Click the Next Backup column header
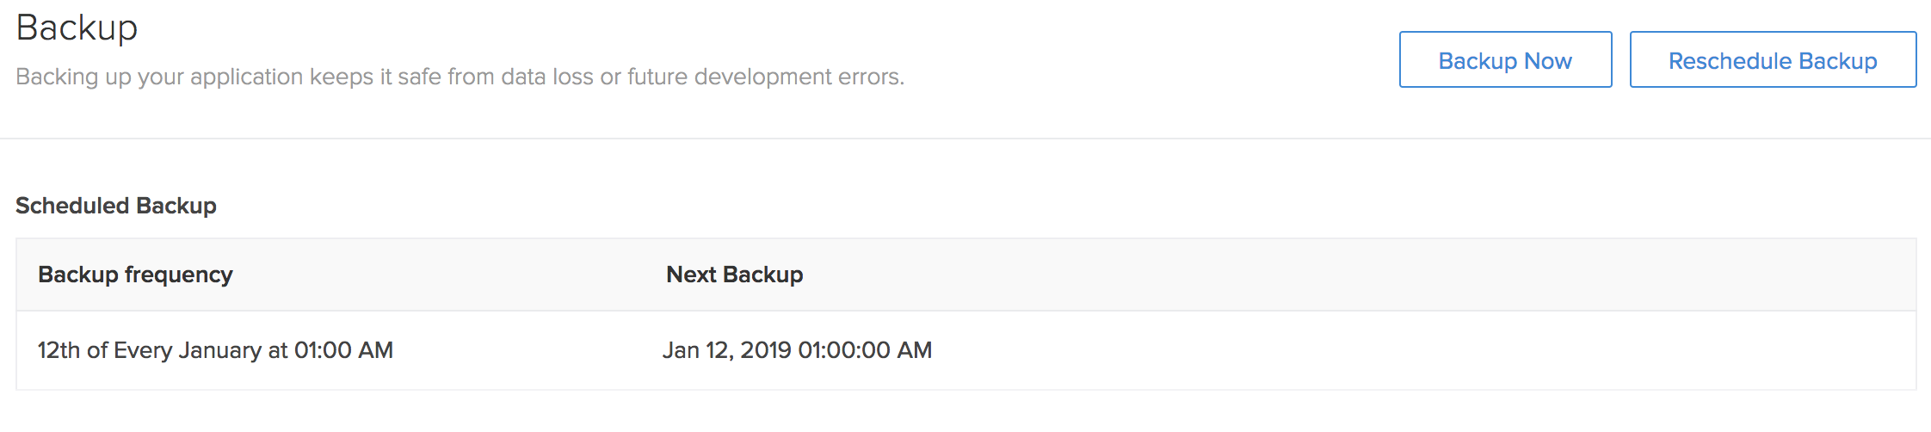Viewport: 1931px width, 432px height. [734, 275]
